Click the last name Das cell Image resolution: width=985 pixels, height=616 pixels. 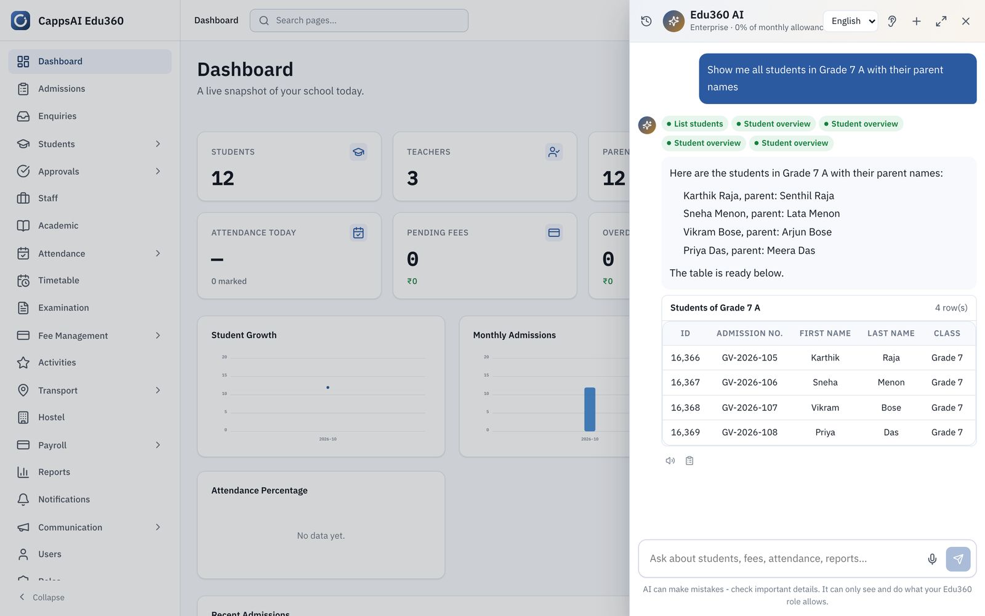click(x=891, y=432)
